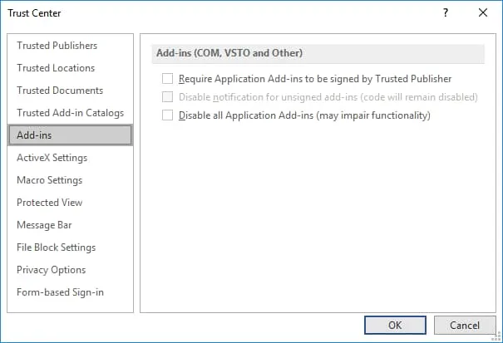This screenshot has height=343, width=503.
Task: Go to Trusted Locations
Action: point(56,68)
